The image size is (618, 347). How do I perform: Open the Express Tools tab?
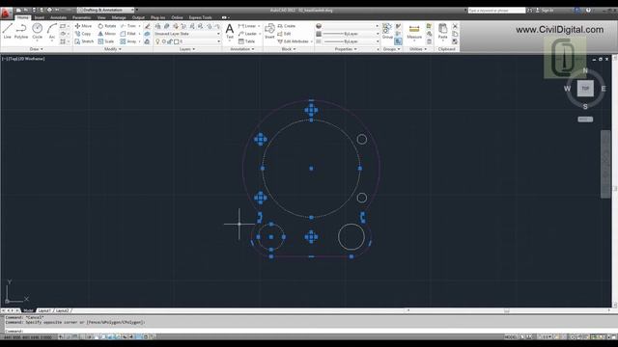[x=200, y=17]
